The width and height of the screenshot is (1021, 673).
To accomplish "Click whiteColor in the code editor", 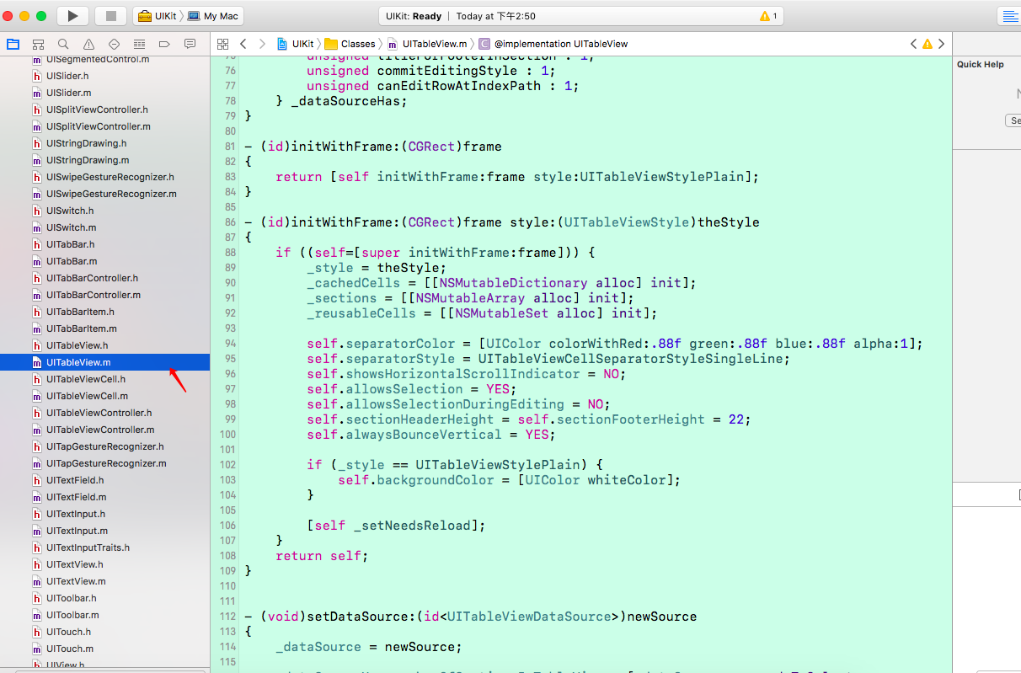I will [x=626, y=480].
